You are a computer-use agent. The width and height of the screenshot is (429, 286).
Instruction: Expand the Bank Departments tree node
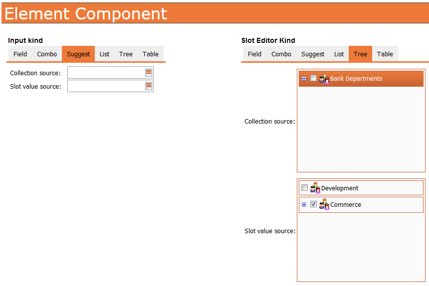tap(304, 78)
